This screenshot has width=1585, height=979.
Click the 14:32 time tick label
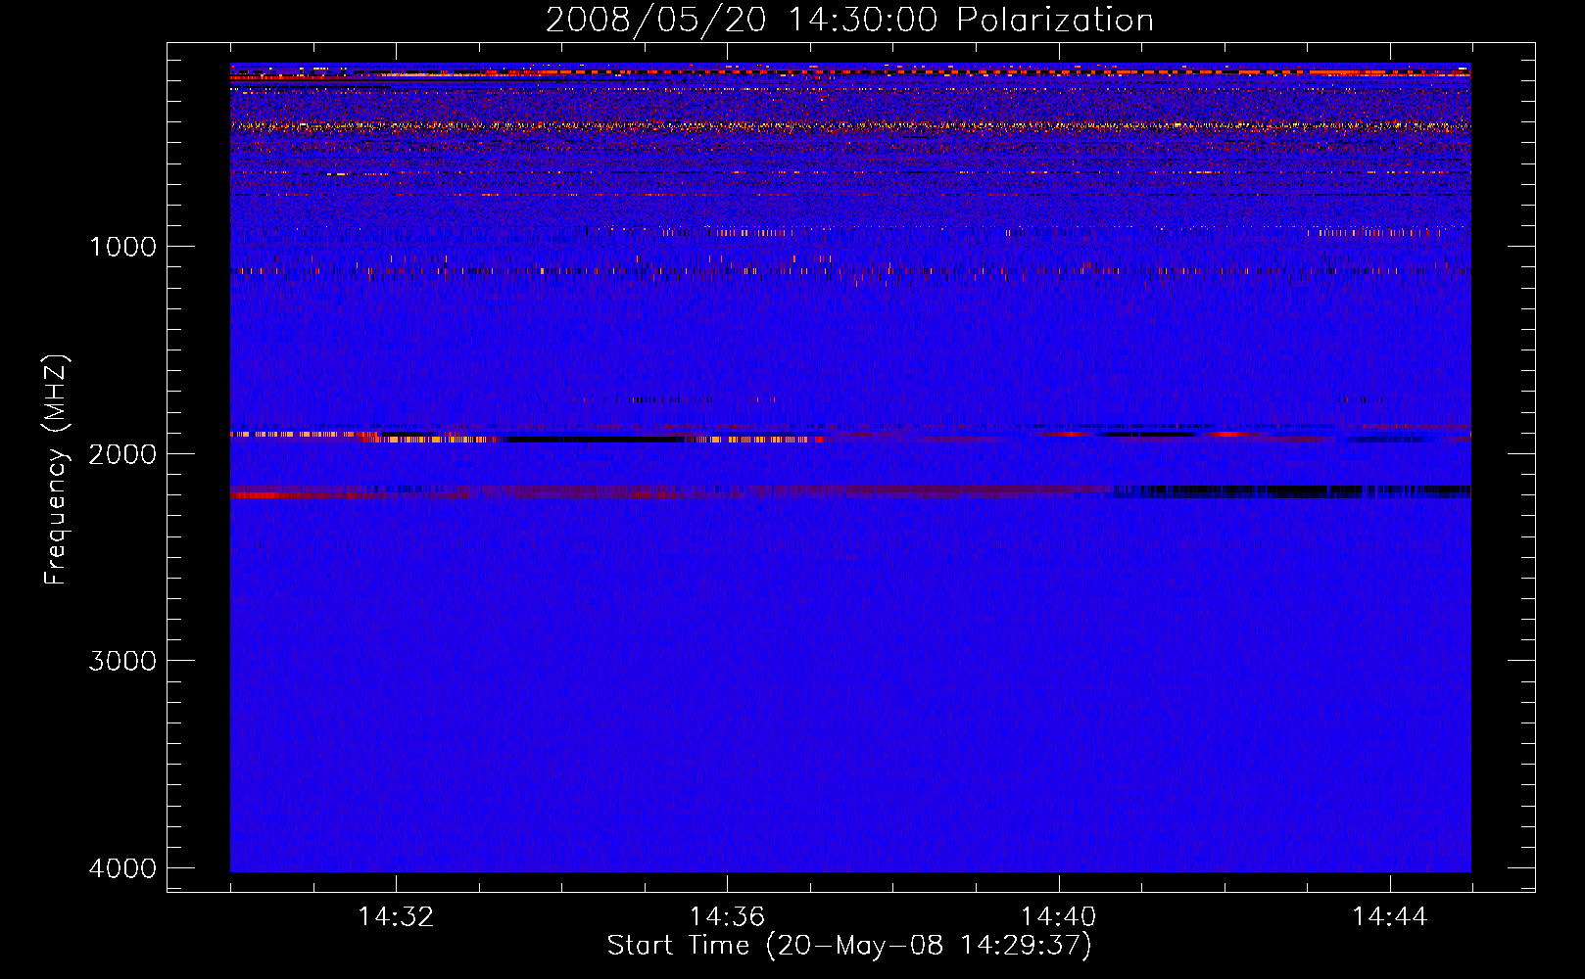(396, 917)
